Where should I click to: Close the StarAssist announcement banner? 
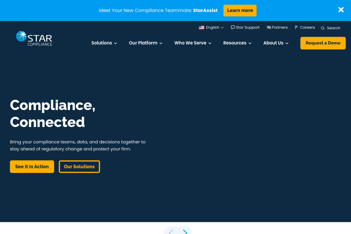point(341,10)
